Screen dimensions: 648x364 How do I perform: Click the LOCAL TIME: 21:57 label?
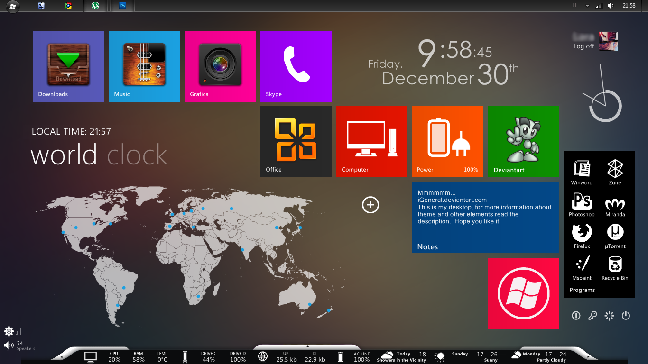click(71, 132)
